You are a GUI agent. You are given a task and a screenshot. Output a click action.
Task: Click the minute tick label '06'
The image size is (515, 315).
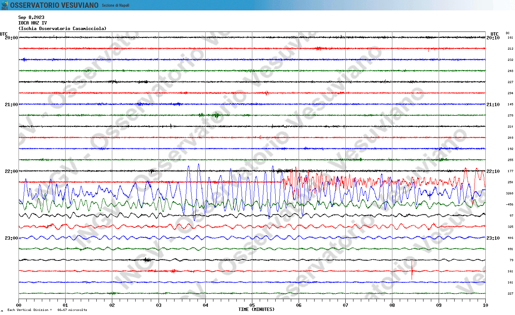[299, 305]
